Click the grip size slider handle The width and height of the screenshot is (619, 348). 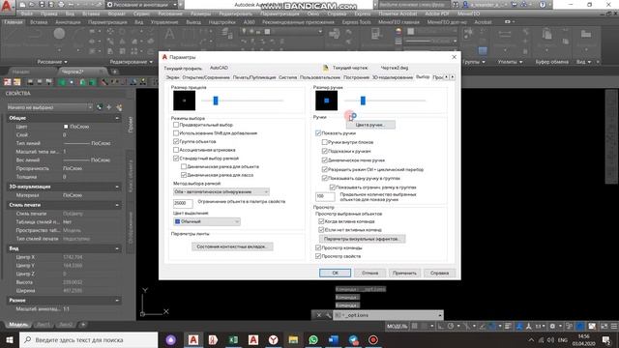click(x=363, y=101)
